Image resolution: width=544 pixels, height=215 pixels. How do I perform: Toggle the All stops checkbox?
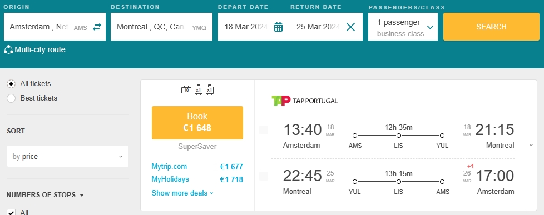pos(11,212)
